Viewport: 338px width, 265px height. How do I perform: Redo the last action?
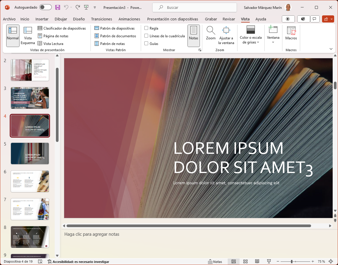tap(78, 7)
